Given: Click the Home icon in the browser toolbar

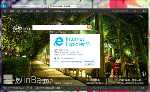Looking at the screenshot, I should 139,6.
